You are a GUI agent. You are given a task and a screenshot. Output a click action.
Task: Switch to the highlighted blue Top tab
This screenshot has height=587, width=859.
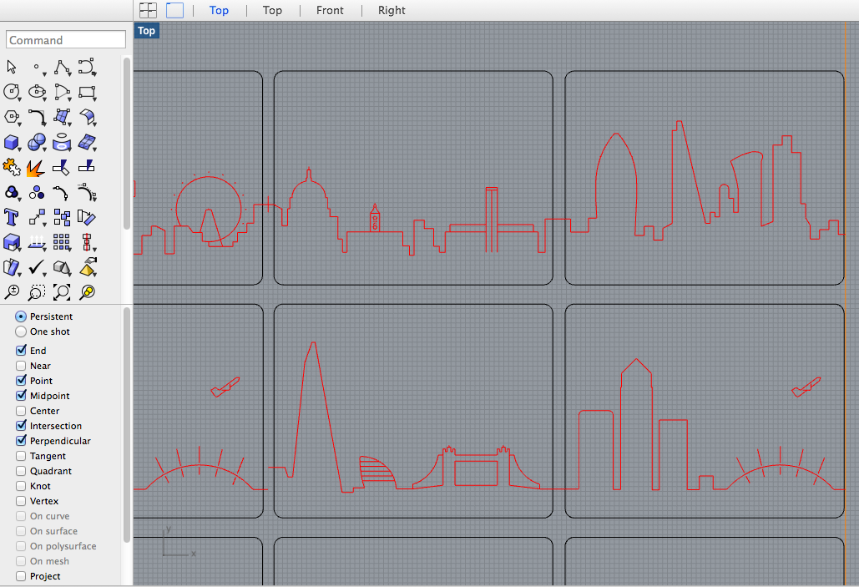[x=219, y=10]
